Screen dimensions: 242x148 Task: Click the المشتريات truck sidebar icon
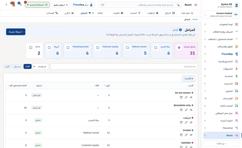tap(236, 84)
